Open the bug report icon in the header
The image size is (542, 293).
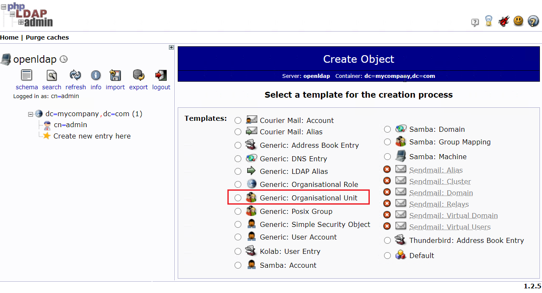(504, 21)
